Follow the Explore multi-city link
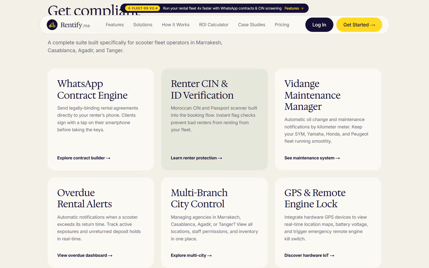This screenshot has height=268, width=429. click(191, 255)
